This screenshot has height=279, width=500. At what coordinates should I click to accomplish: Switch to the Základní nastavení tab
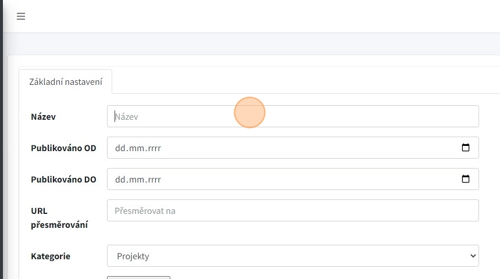pos(66,82)
